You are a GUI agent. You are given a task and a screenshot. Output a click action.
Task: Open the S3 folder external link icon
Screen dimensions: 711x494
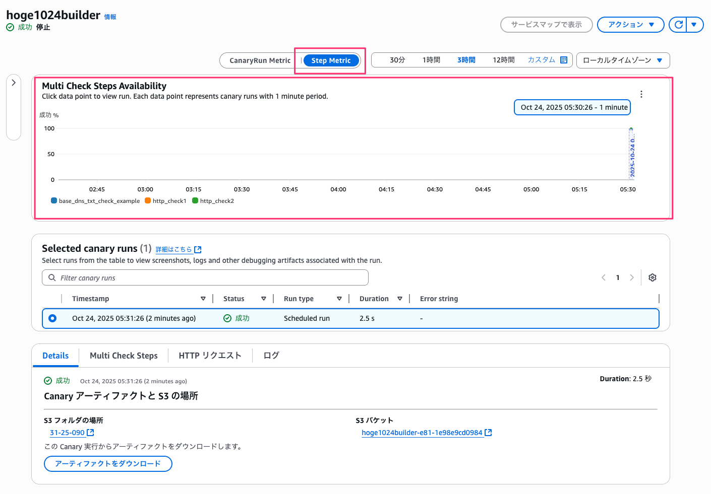coord(91,433)
